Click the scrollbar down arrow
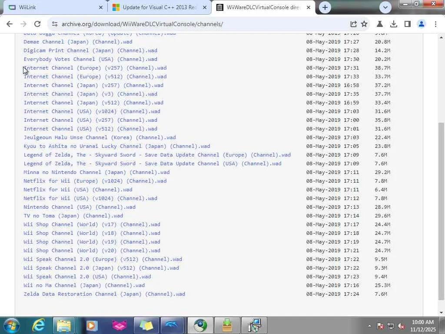The width and height of the screenshot is (445, 334). click(x=441, y=313)
